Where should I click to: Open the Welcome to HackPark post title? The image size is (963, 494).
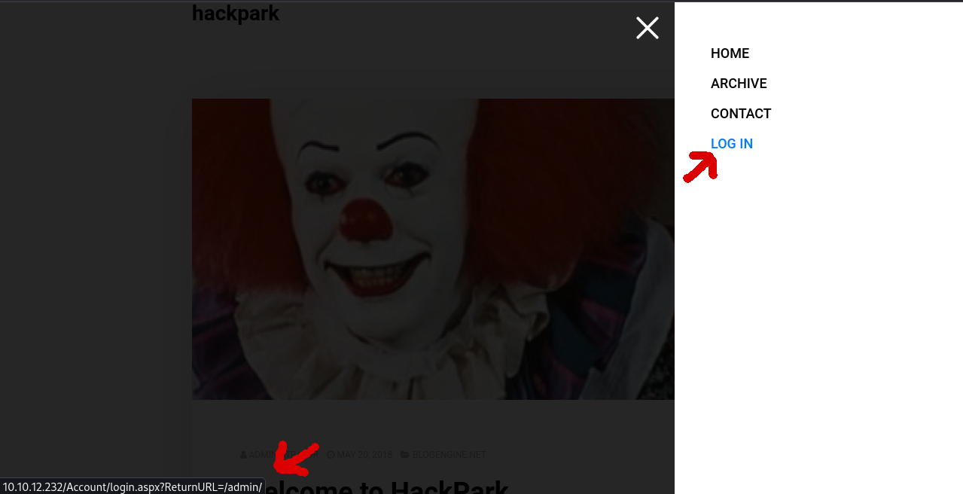pos(388,486)
